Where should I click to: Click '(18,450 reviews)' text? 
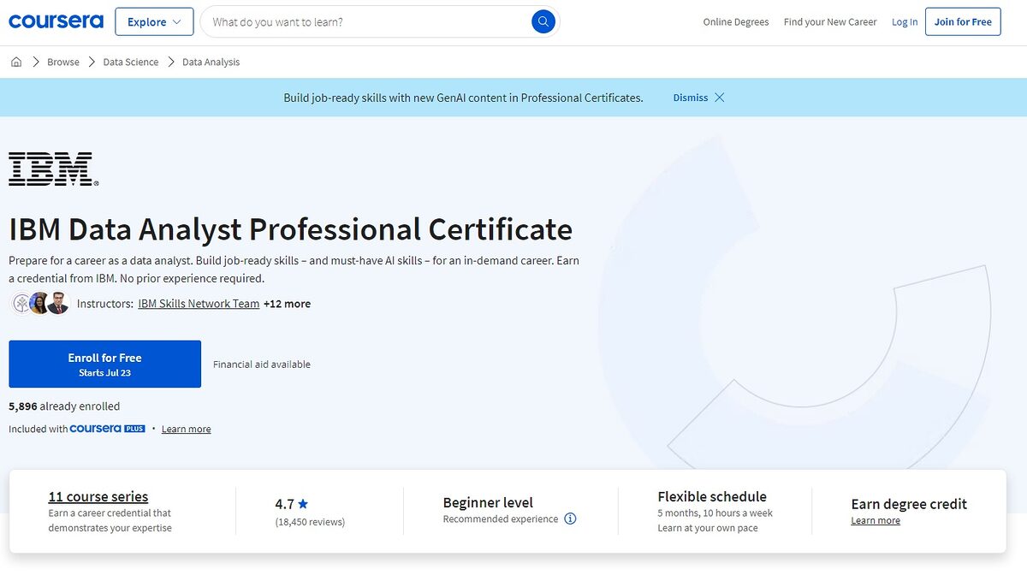click(x=310, y=521)
